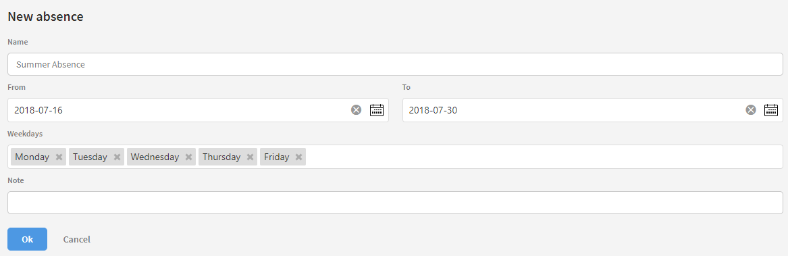The height and width of the screenshot is (256, 788).
Task: Open the Weekdays selector empty area
Action: [x=543, y=157]
